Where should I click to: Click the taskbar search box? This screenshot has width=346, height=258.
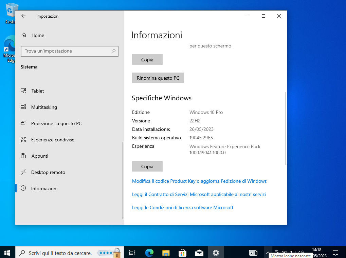coord(70,253)
